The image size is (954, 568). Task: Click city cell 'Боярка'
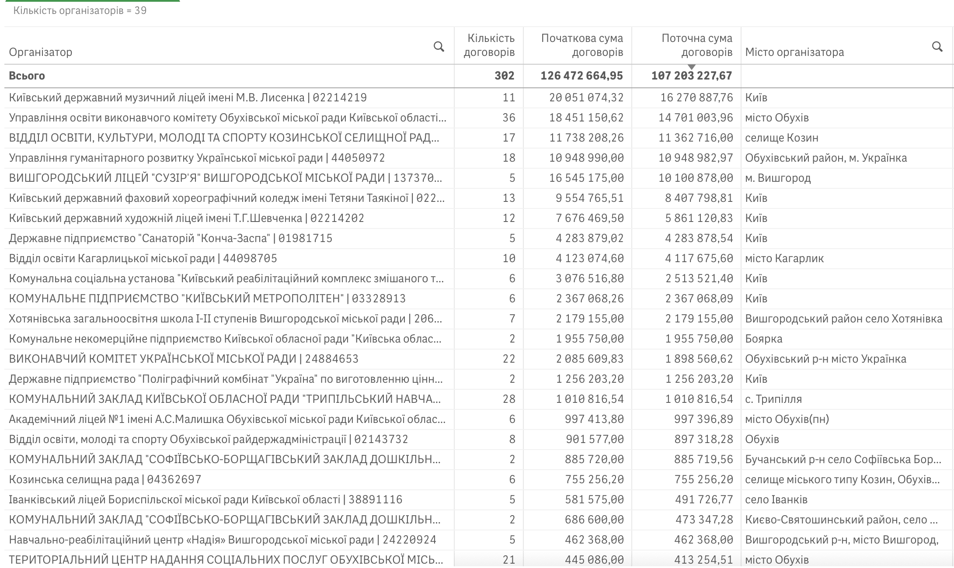tap(764, 339)
